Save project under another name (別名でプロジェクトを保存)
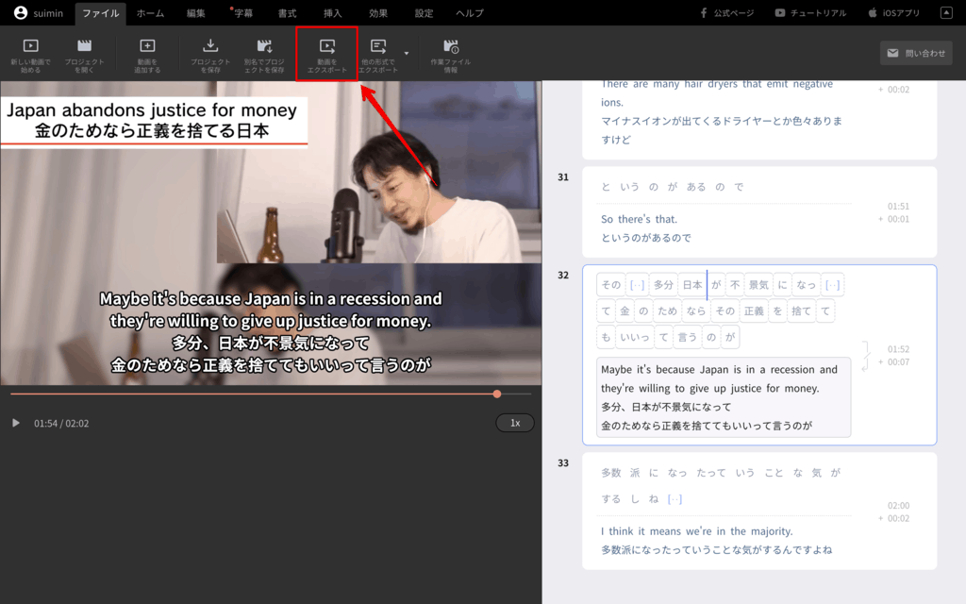This screenshot has width=966, height=604. point(264,55)
